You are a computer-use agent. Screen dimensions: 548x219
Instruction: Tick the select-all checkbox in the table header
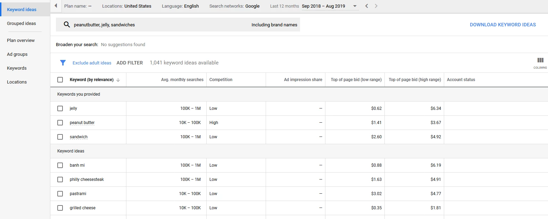60,80
